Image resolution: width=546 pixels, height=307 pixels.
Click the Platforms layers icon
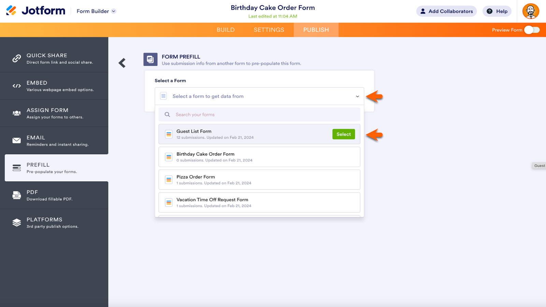coord(16,222)
